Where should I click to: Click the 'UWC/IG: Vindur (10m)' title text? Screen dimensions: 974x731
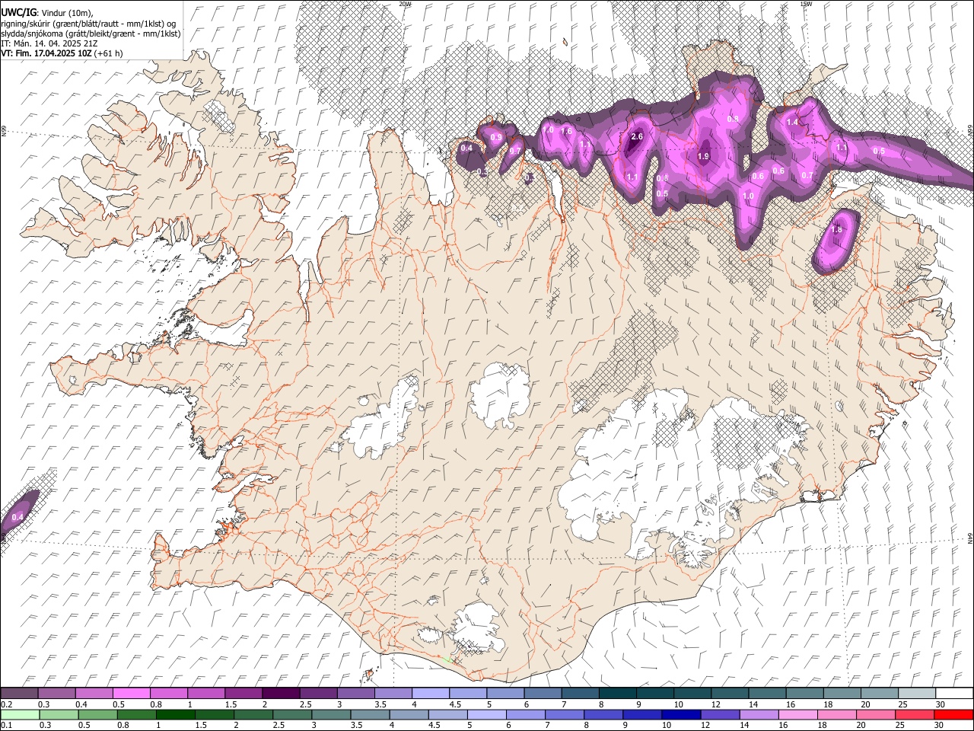47,12
